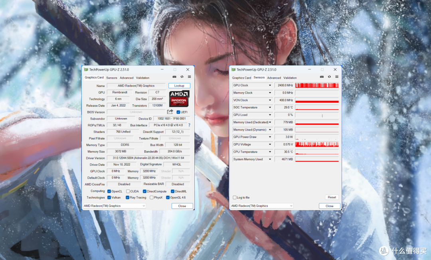Image resolution: width=431 pixels, height=260 pixels.
Task: Click the Reset button in Sensors window
Action: [x=332, y=197]
